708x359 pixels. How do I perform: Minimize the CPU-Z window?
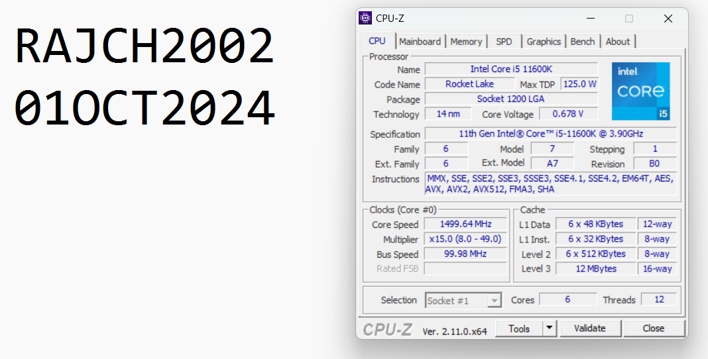point(591,19)
